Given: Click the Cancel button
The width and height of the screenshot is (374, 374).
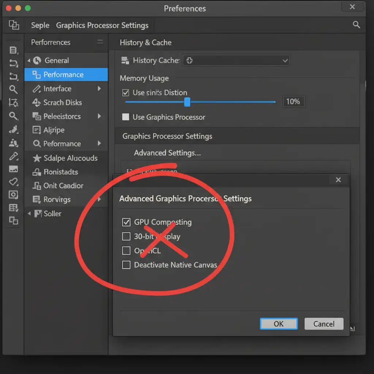Looking at the screenshot, I should coord(324,324).
